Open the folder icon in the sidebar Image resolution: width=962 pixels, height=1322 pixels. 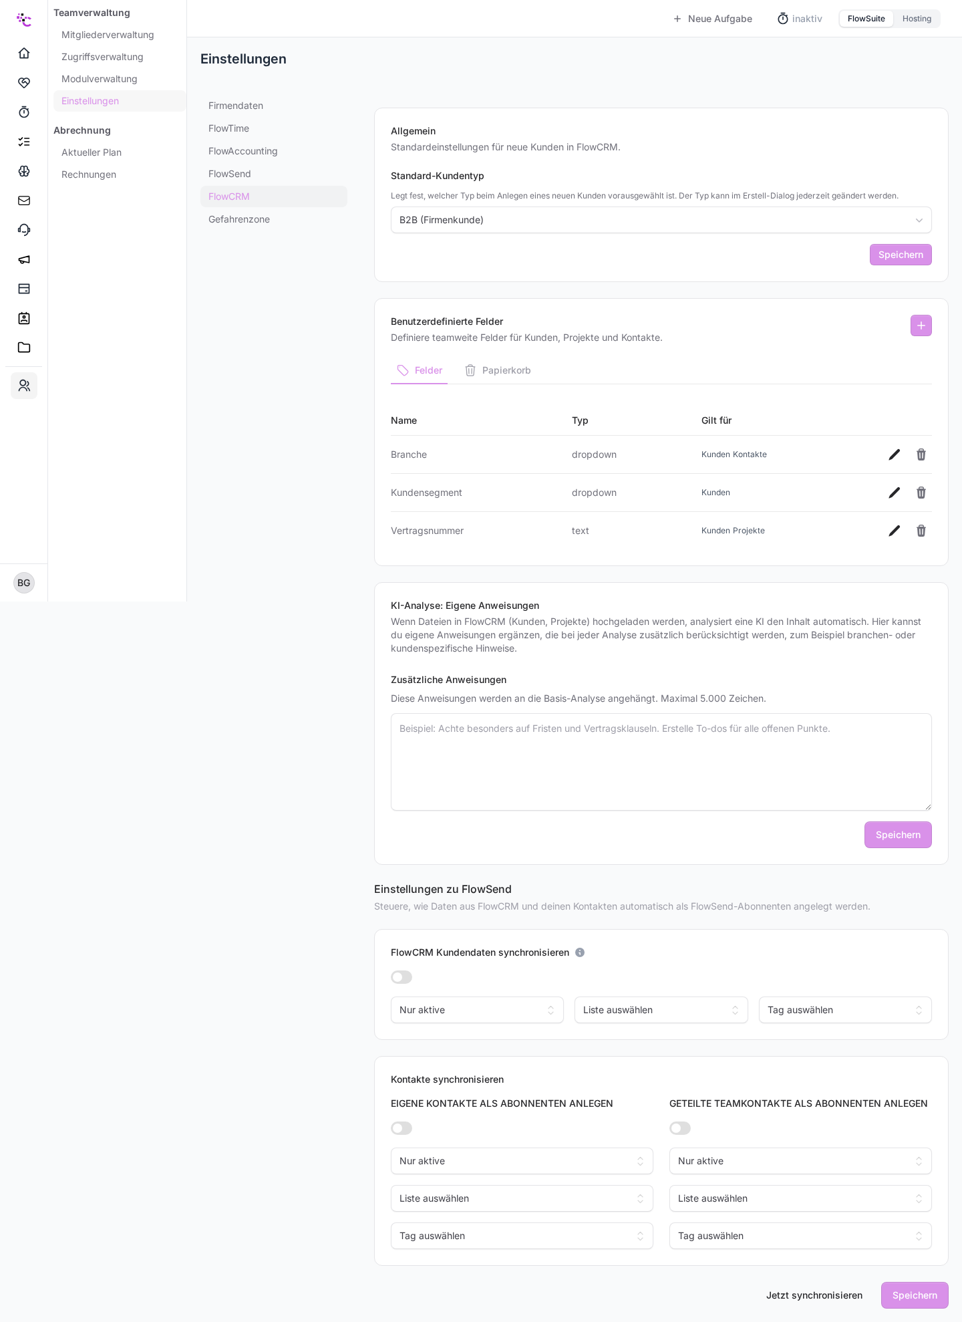coord(24,347)
